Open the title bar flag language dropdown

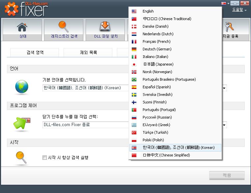pyautogui.click(x=225, y=3)
